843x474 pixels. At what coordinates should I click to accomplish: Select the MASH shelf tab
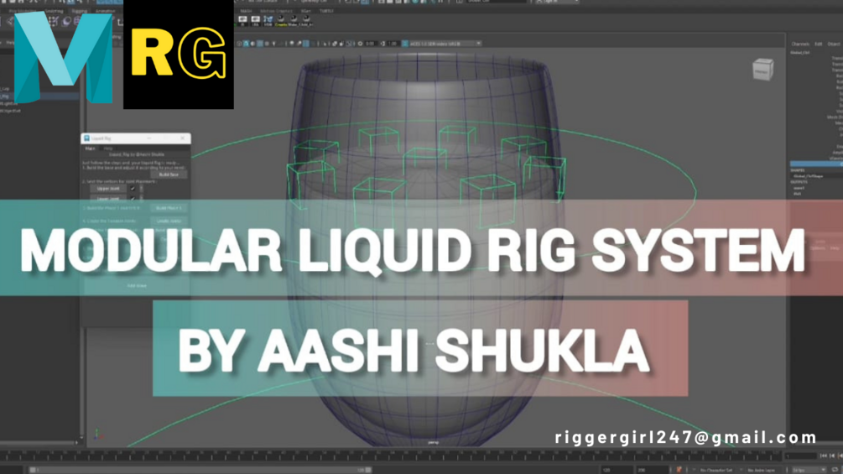(246, 11)
